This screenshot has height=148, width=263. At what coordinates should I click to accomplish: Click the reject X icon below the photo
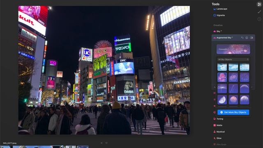[x=102, y=143]
